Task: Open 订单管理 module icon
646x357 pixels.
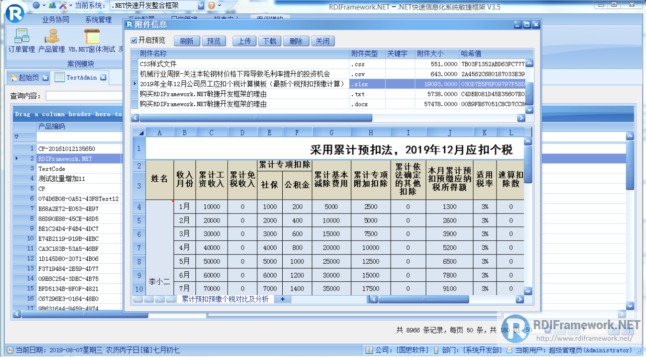Action: pyautogui.click(x=22, y=41)
